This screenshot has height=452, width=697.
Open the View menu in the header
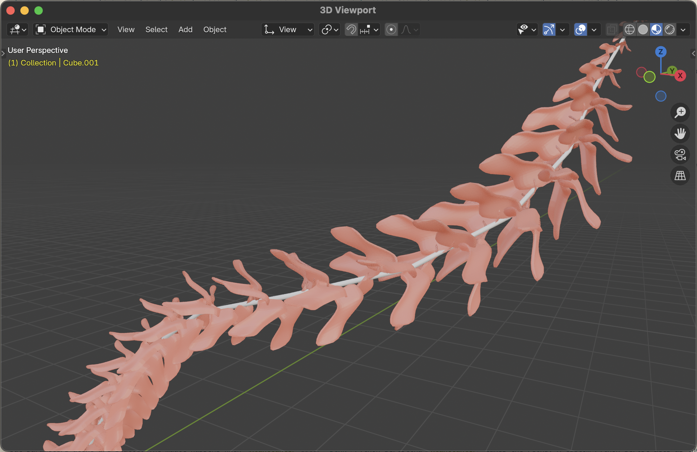[126, 29]
